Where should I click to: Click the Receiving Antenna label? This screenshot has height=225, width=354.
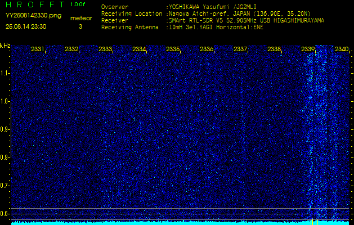(x=130, y=28)
